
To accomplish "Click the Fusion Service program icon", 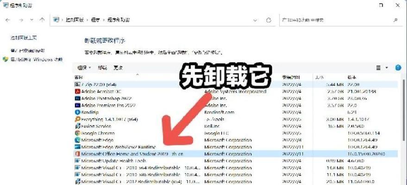I will tap(77, 126).
